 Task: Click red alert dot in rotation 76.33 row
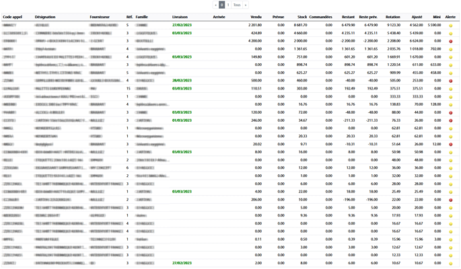pos(450,120)
